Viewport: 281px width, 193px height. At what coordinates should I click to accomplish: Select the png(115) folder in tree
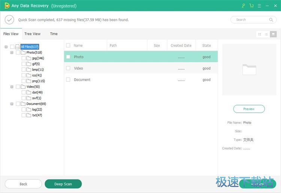(x=38, y=81)
